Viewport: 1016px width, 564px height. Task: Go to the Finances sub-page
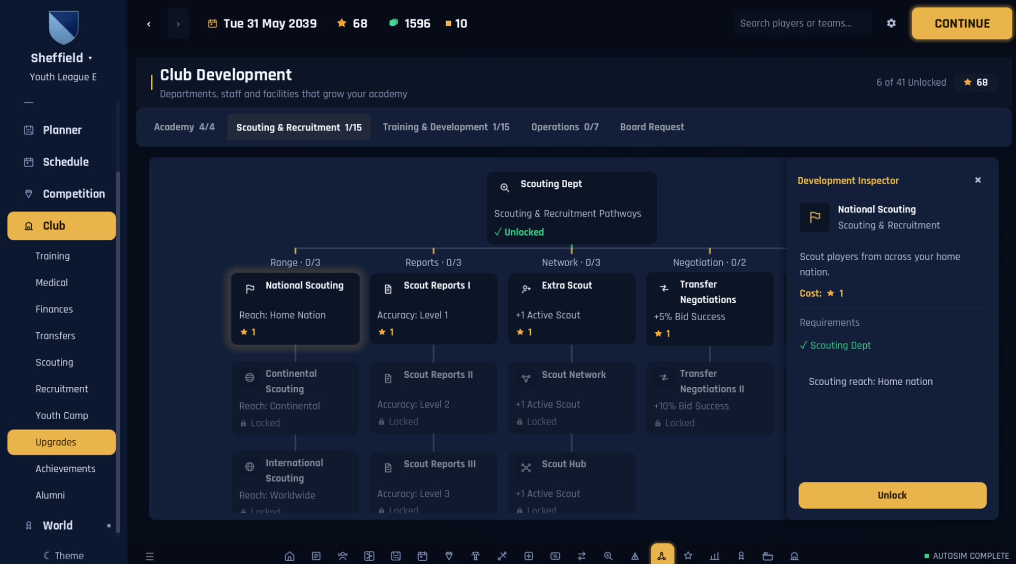pos(61,309)
